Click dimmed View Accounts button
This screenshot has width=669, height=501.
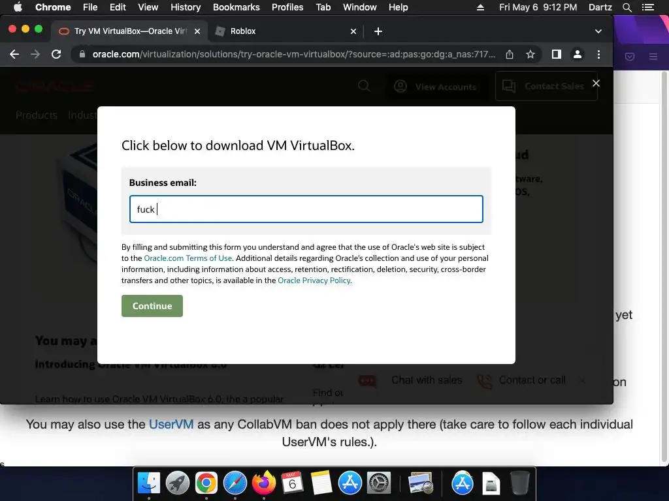[438, 87]
